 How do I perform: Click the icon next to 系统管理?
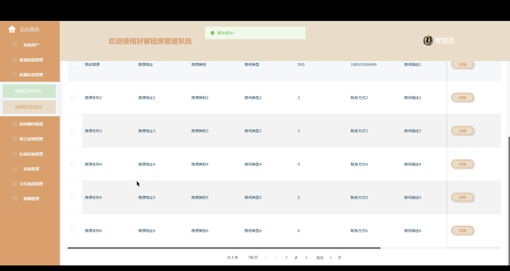coord(15,169)
